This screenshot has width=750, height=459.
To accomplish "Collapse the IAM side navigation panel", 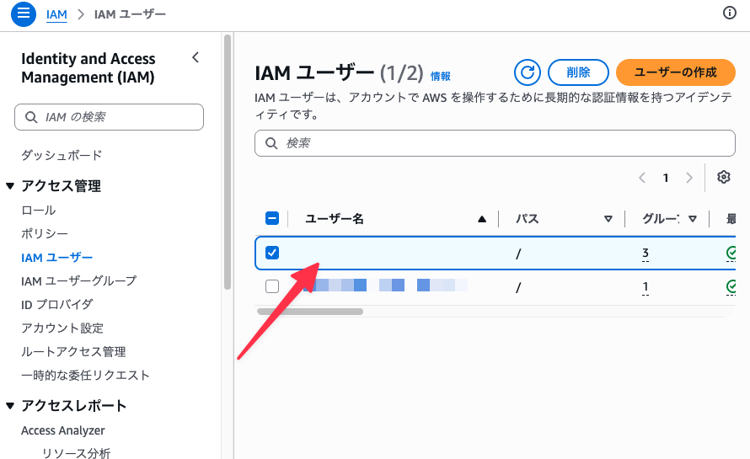I will 196,58.
